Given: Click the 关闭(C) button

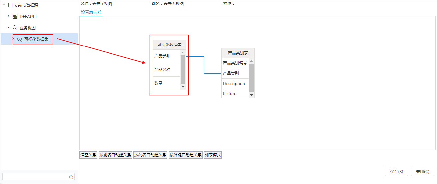Looking at the screenshot, I should click(423, 172).
